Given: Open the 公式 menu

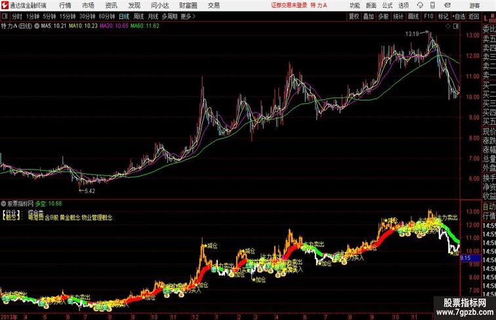Looking at the screenshot, I should click(387, 5).
